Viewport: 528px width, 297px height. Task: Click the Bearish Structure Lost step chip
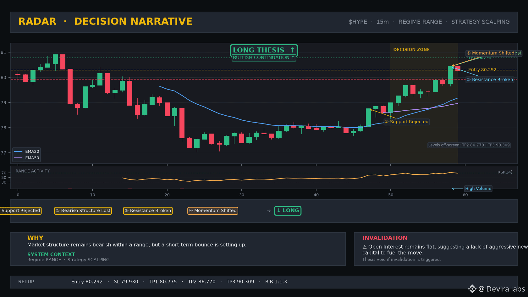(x=83, y=211)
